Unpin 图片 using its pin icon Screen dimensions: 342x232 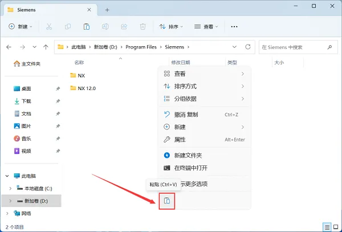[58, 126]
